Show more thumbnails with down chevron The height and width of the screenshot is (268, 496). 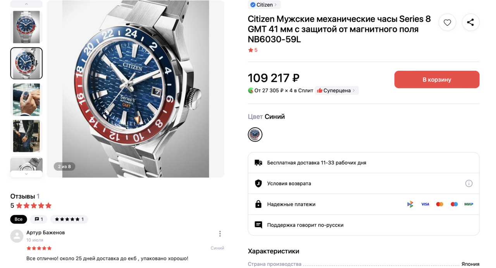pos(26,174)
